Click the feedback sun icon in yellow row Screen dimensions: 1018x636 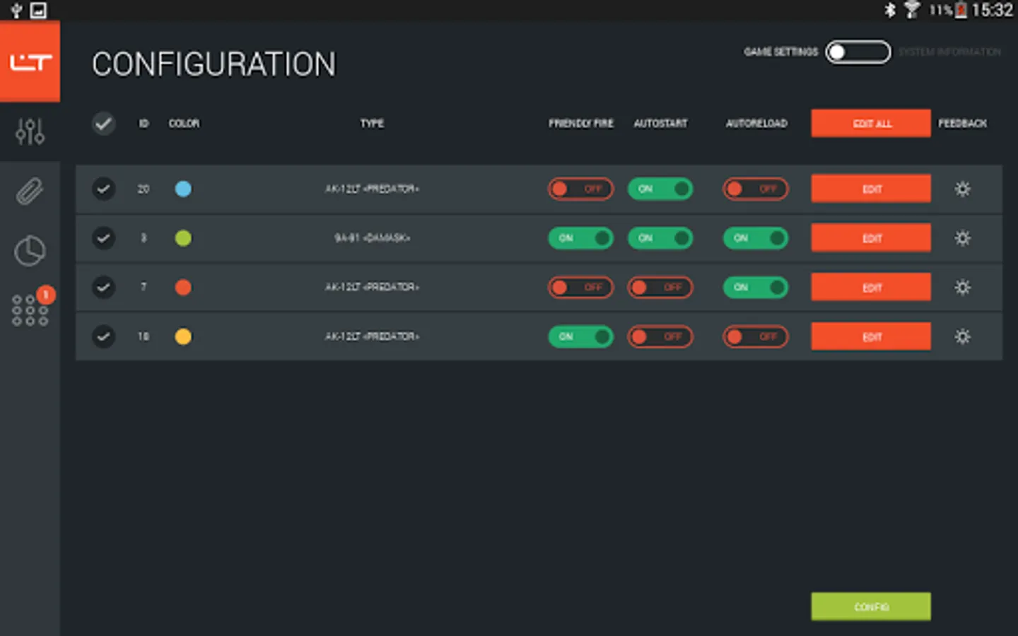[962, 336]
